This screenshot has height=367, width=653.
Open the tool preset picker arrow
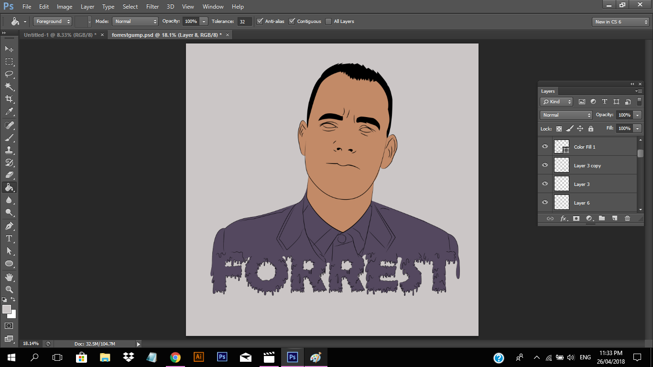point(25,22)
